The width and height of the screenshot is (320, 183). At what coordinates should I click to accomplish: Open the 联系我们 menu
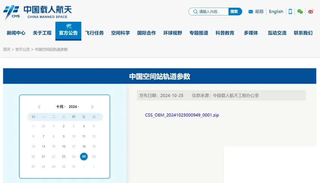coord(303,33)
